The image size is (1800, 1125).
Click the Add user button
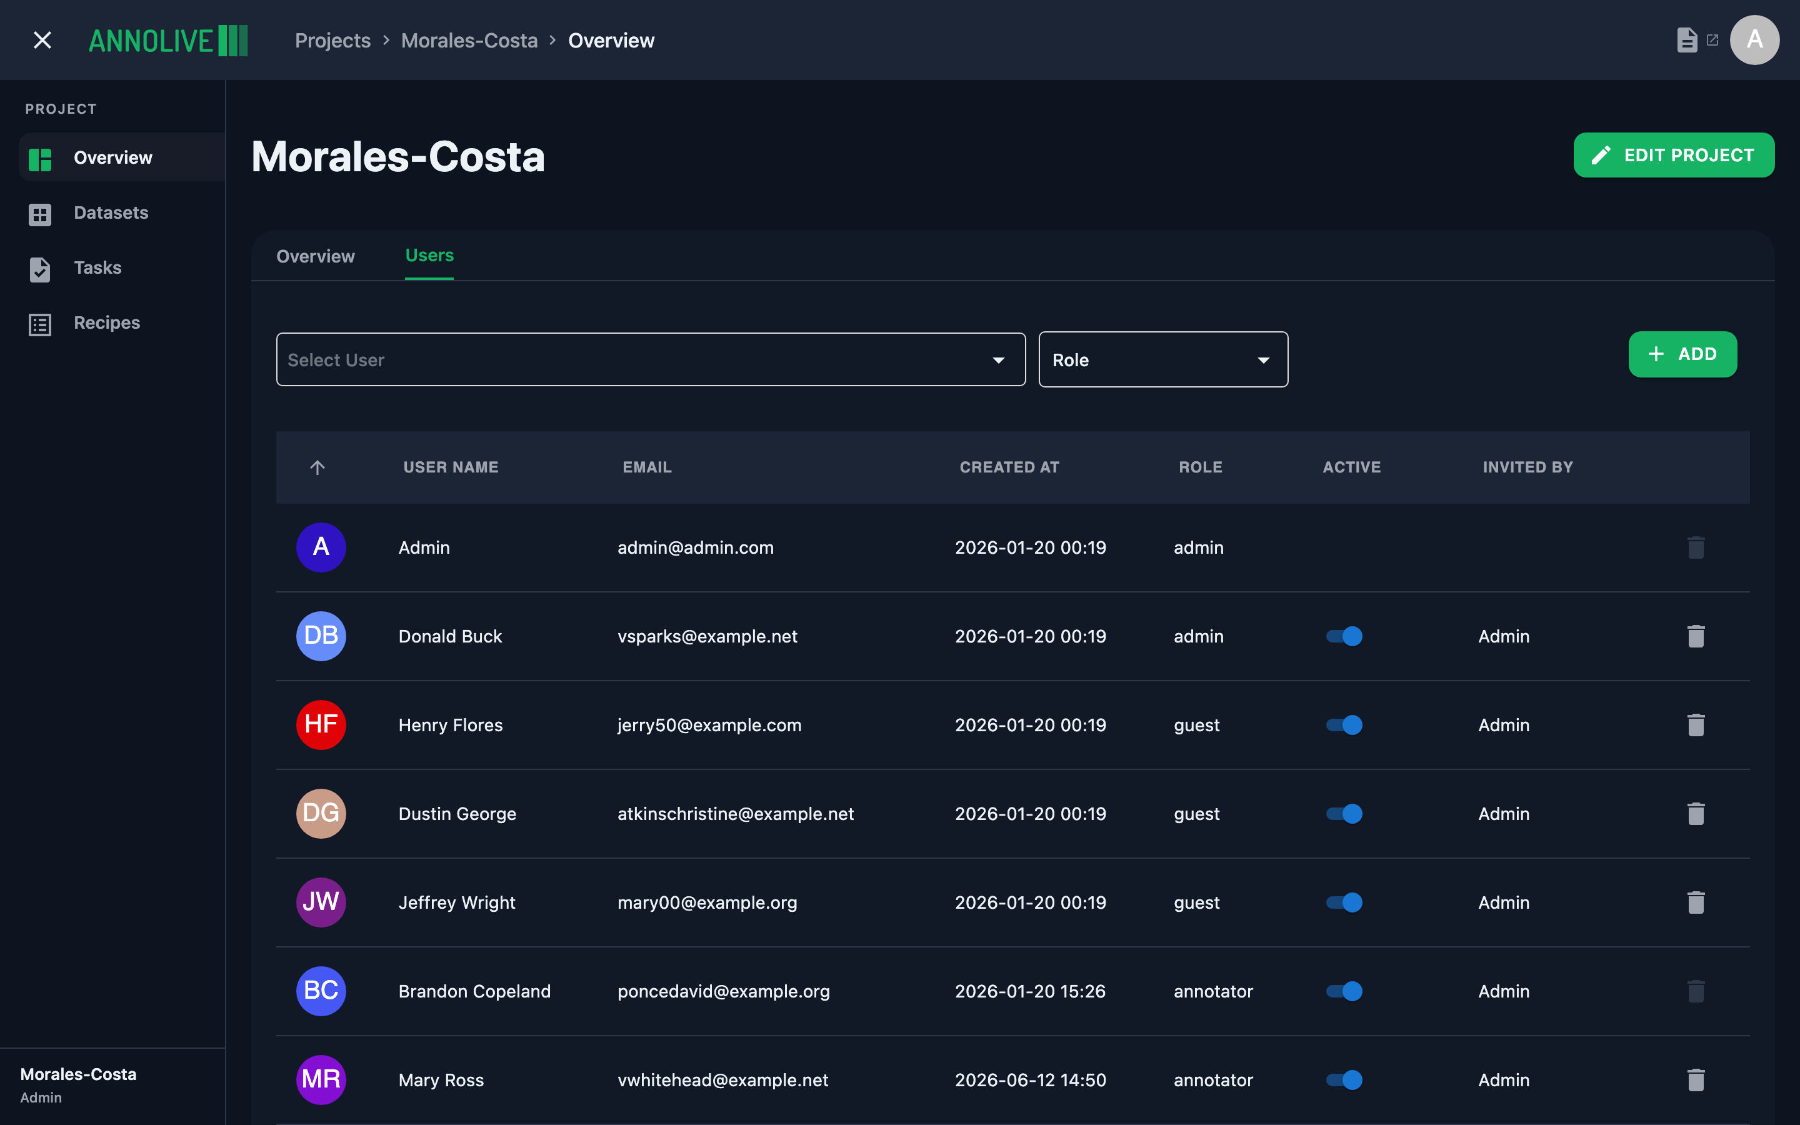pos(1682,354)
